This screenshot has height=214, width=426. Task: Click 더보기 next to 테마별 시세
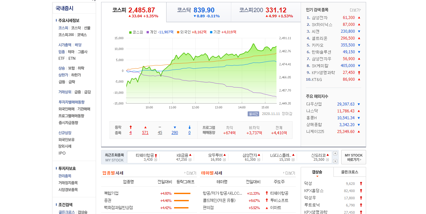pyautogui.click(x=289, y=173)
